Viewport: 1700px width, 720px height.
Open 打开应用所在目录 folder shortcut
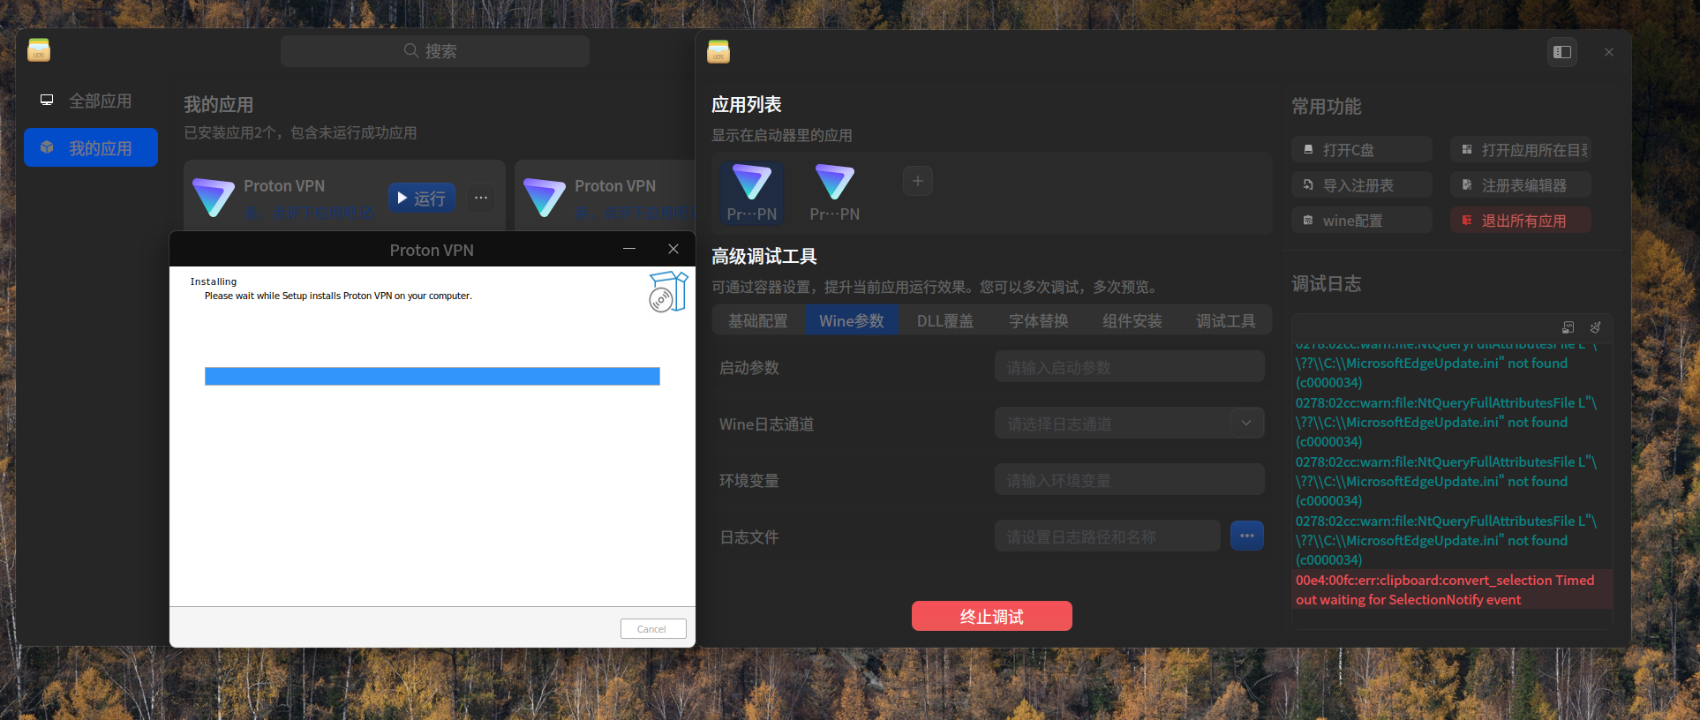(1521, 150)
